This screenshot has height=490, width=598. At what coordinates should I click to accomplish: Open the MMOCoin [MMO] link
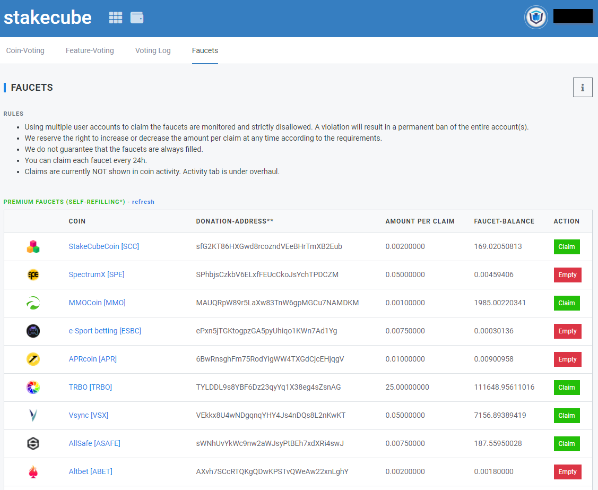pos(97,303)
